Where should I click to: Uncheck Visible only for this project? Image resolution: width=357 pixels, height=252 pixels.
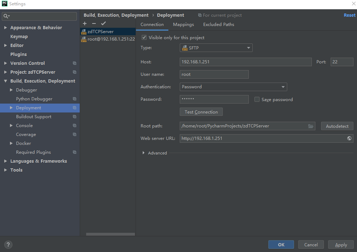click(144, 37)
